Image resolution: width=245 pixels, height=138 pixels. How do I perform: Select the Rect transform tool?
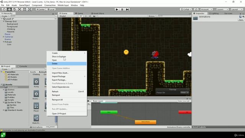click(24, 9)
